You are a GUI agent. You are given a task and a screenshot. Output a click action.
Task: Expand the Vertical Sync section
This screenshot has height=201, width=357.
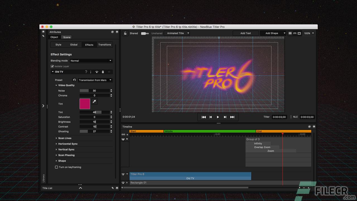[56, 150]
